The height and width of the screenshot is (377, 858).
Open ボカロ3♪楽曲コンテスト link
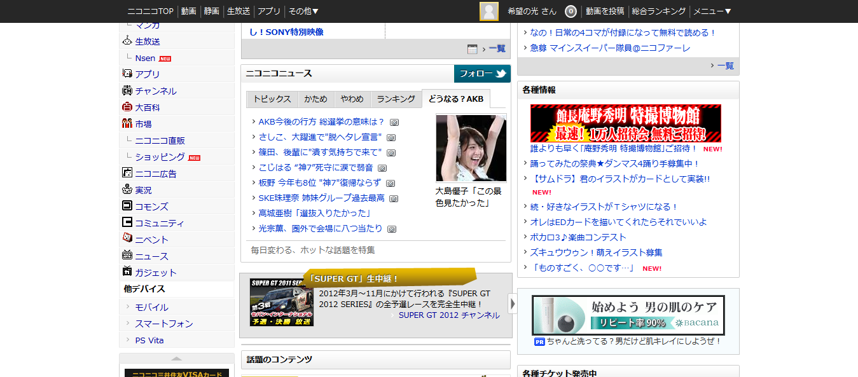(x=578, y=237)
